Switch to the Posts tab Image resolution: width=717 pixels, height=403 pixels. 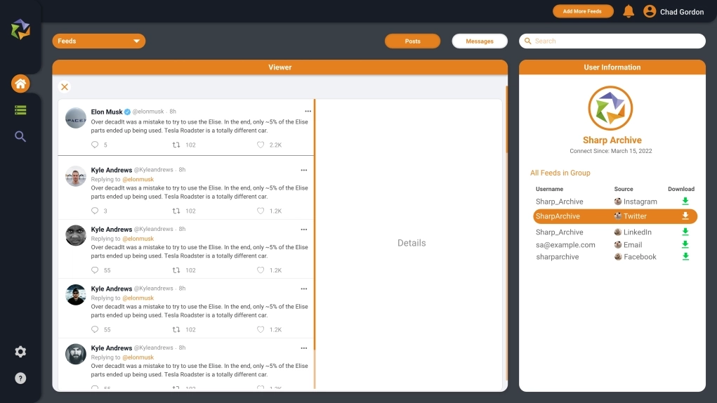coord(412,41)
